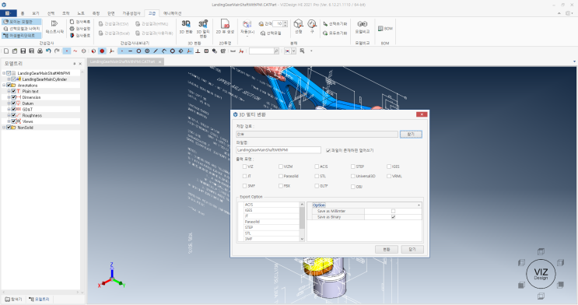Click the Print toolbar icon
Screen dimensions: 578x305
pyautogui.click(x=40, y=51)
